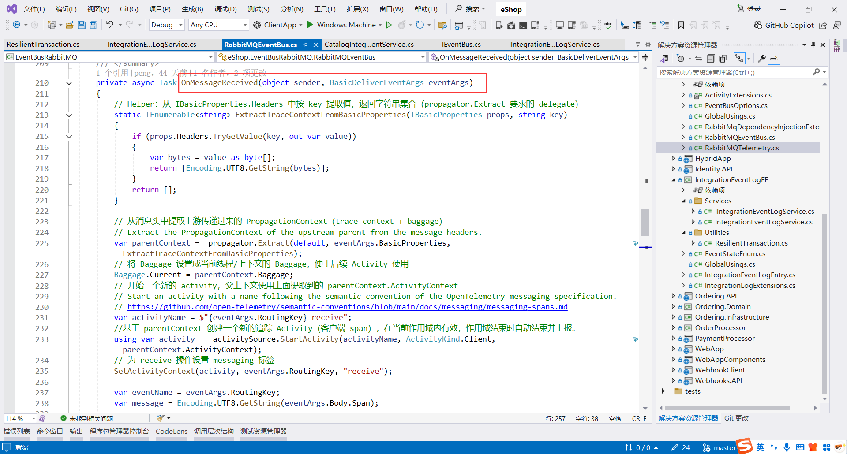Click the Comment Selection toolbar icon

[x=653, y=25]
